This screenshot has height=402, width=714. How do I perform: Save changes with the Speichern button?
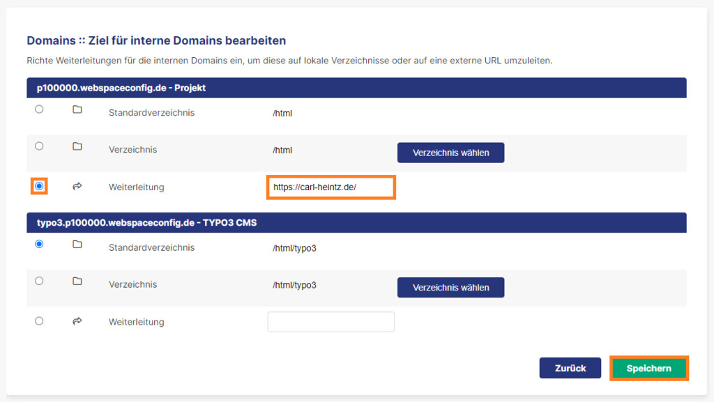[649, 368]
